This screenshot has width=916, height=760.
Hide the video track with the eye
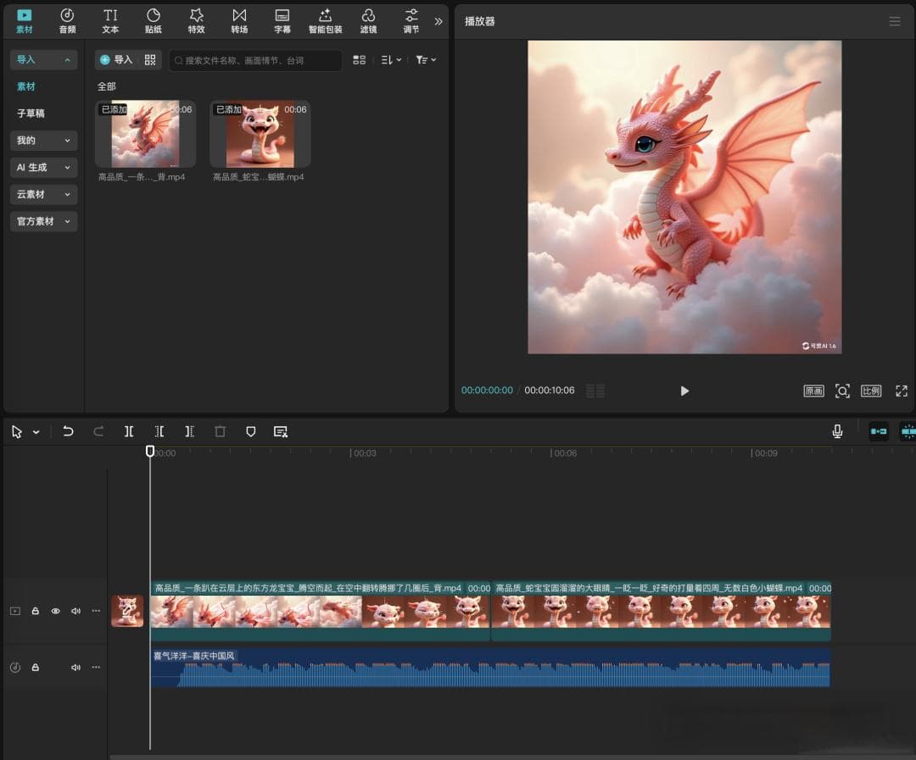[55, 611]
